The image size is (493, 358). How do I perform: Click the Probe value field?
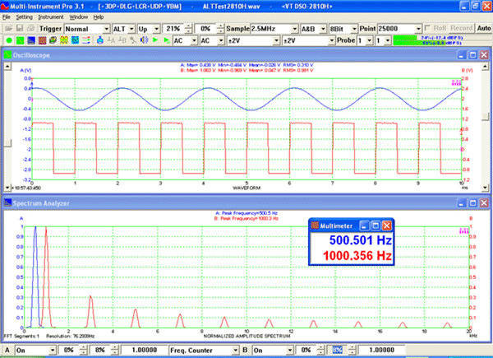click(360, 40)
